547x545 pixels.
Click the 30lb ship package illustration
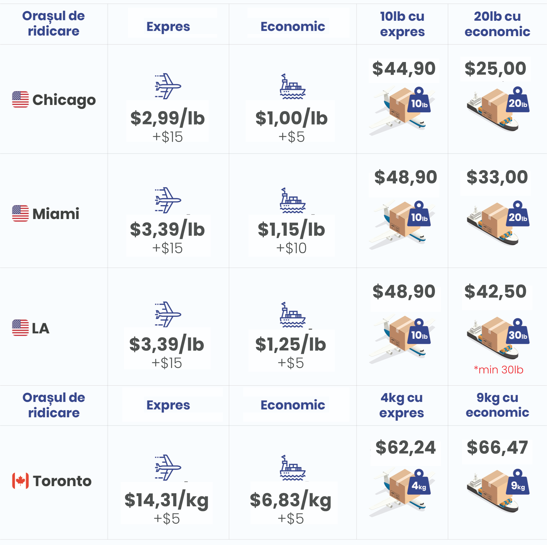tap(498, 338)
